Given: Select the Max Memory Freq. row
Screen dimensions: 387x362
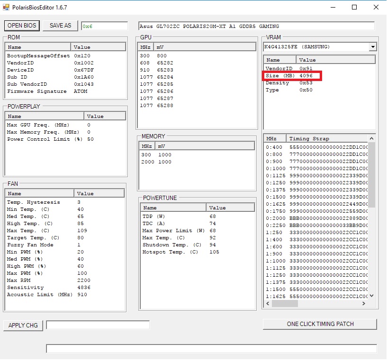Looking at the screenshot, I should [65, 132].
